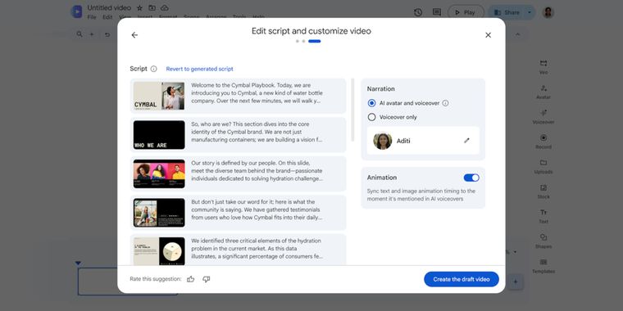The width and height of the screenshot is (623, 311).
Task: Open the Voiceover sidebar tool
Action: pos(543,117)
